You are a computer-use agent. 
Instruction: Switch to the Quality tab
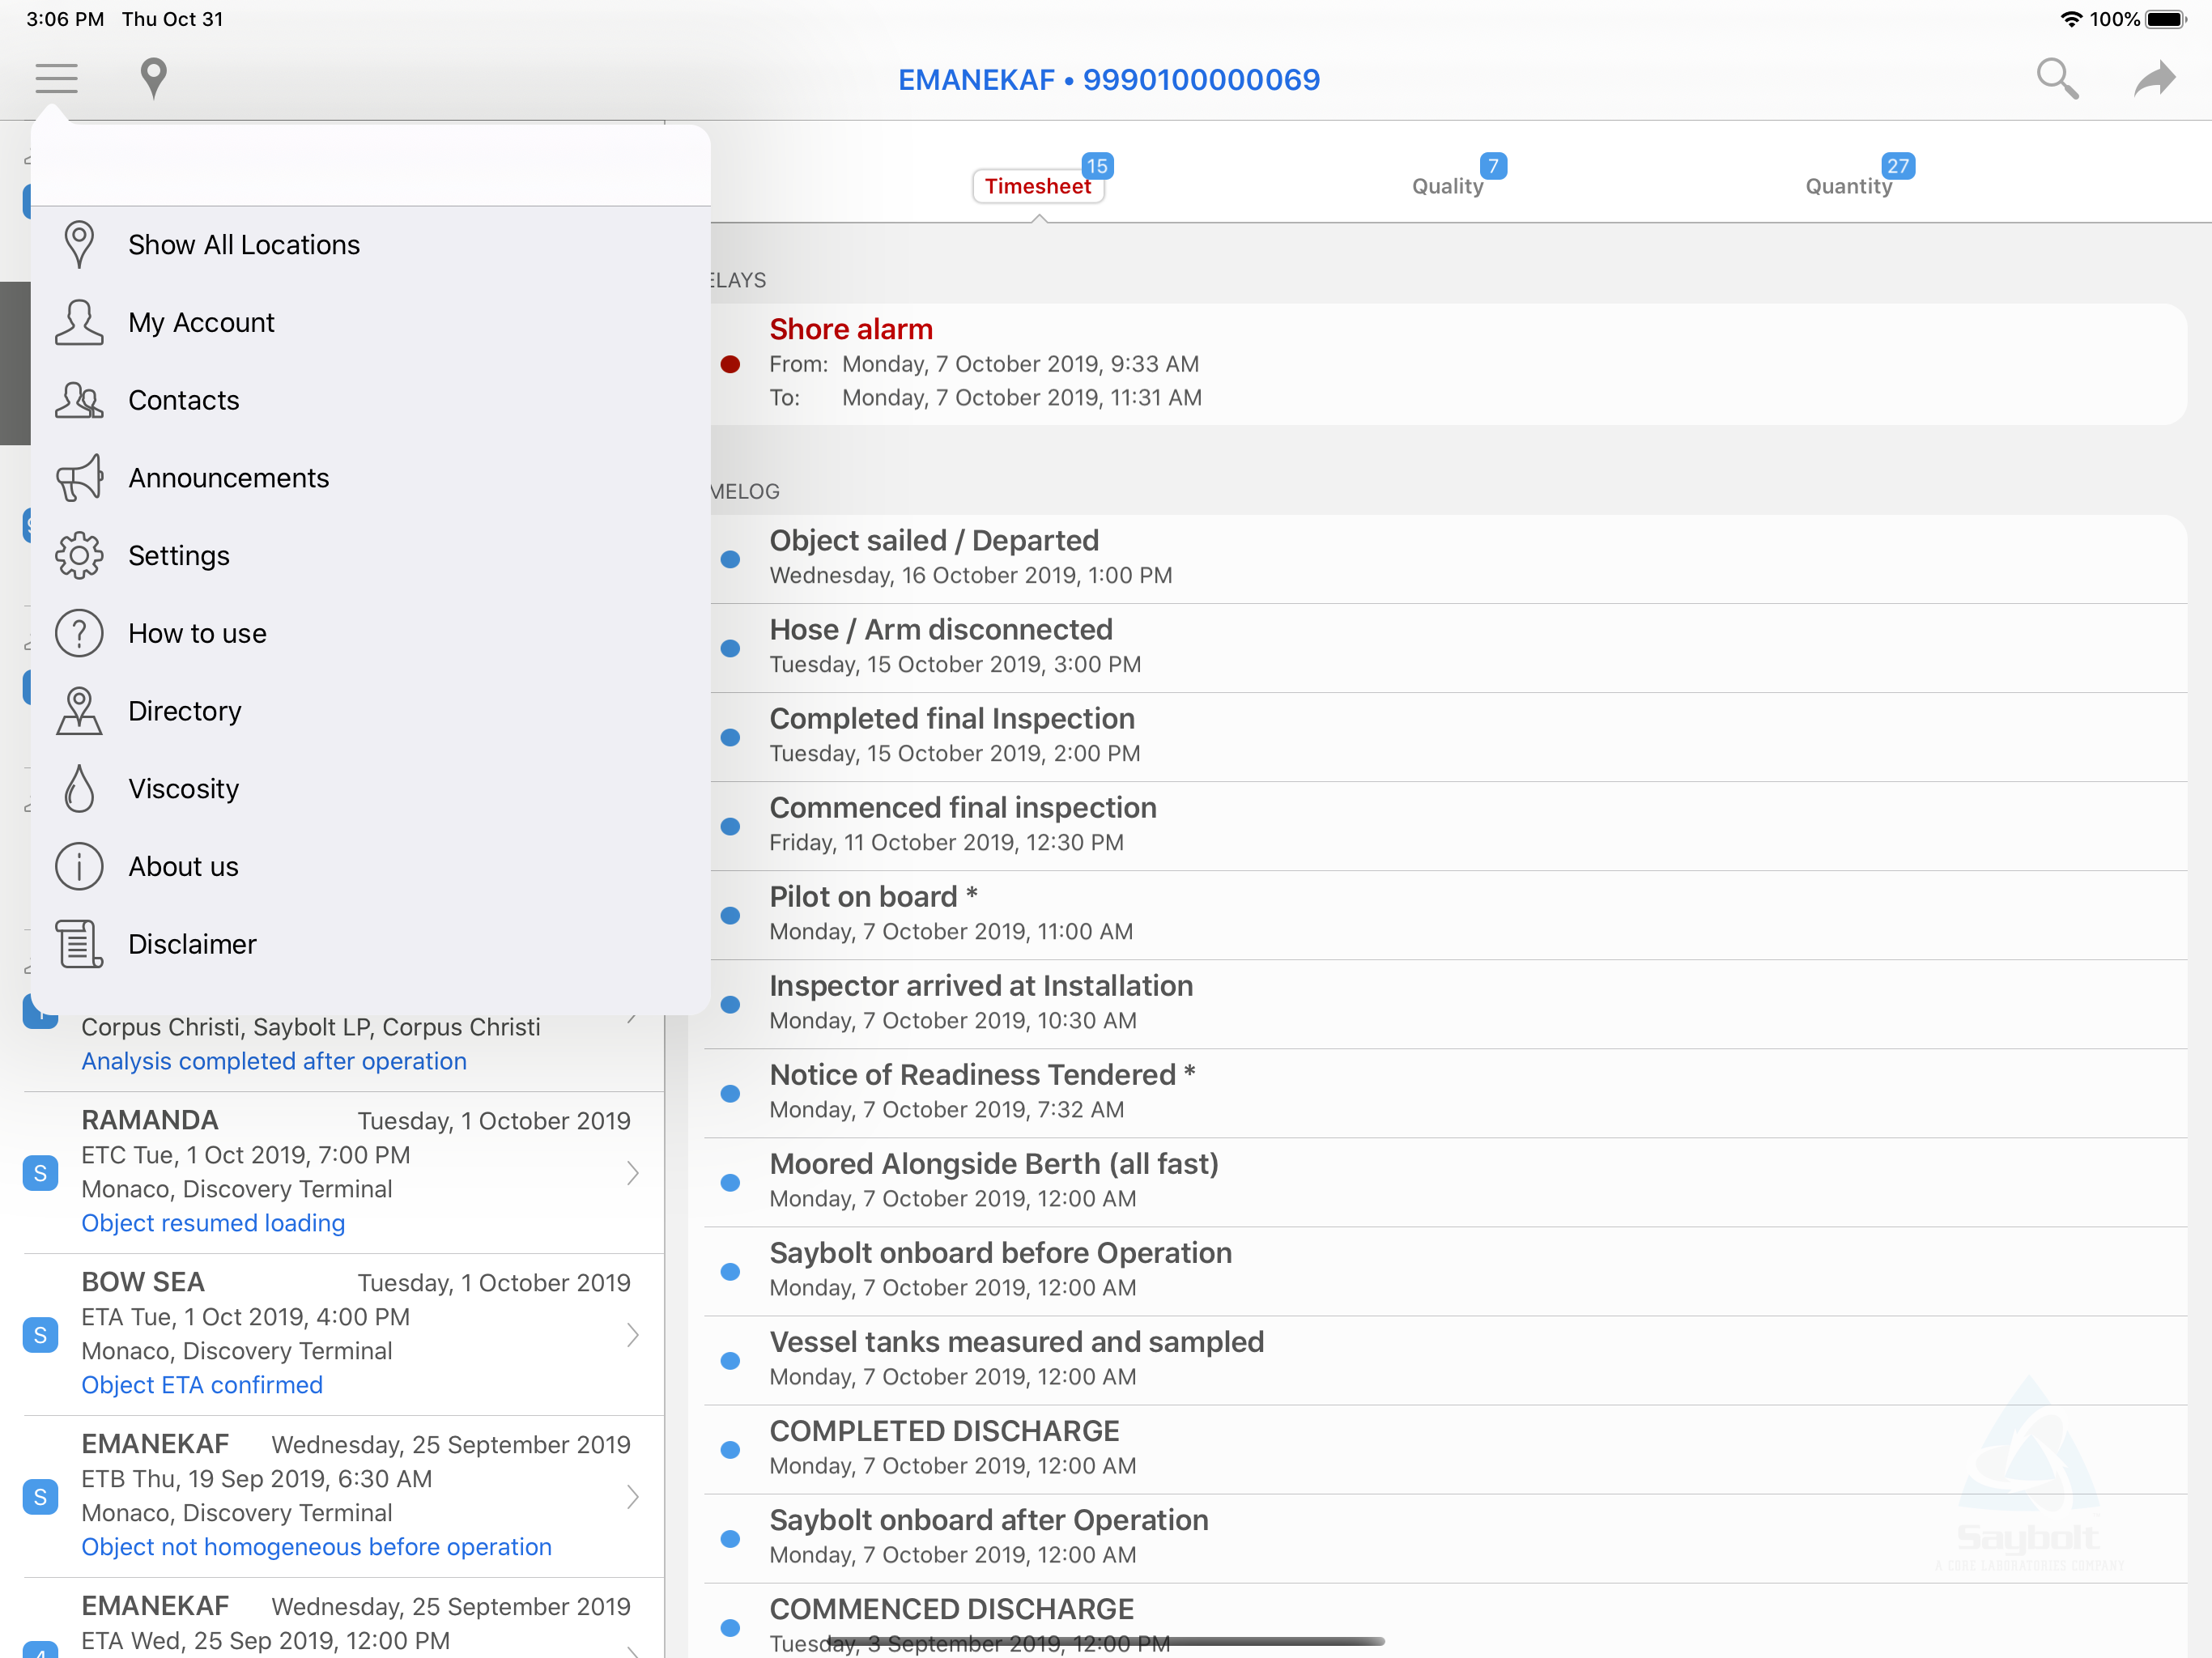[1447, 186]
